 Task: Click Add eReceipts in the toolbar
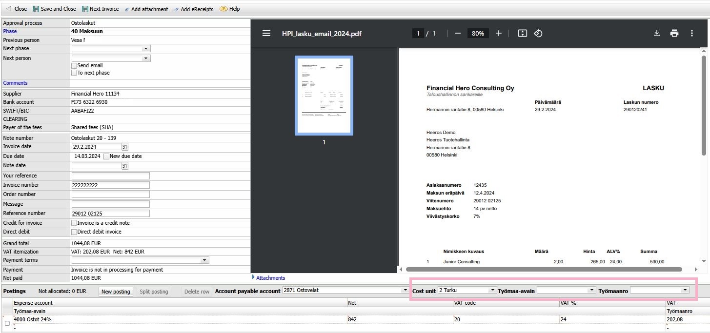[194, 9]
